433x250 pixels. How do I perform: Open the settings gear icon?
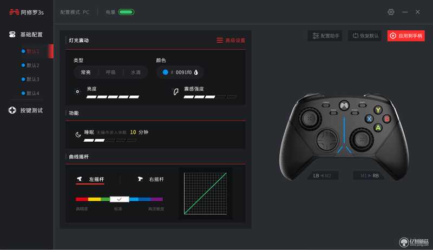click(x=391, y=12)
